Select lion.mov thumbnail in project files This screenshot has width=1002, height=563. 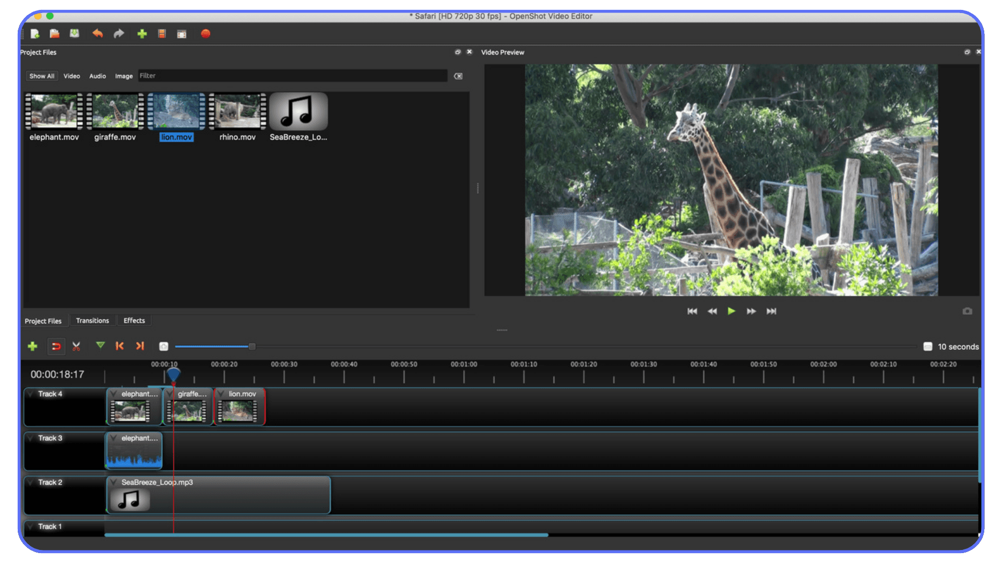176,111
